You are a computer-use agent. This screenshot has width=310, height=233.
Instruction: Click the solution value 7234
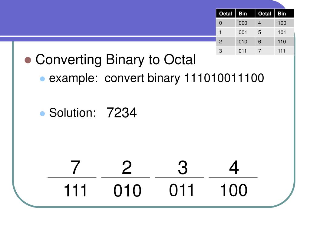click(122, 113)
